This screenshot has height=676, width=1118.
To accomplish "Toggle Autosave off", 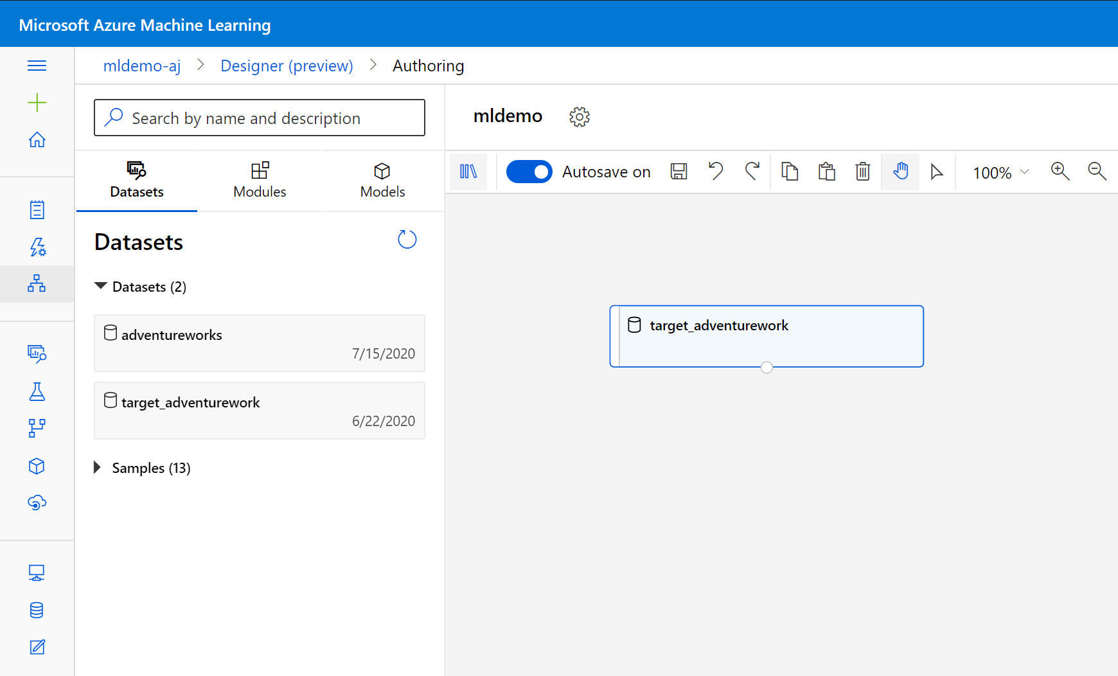I will tap(529, 172).
